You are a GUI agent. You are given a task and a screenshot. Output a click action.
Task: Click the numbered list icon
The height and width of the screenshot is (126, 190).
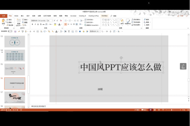(70, 20)
